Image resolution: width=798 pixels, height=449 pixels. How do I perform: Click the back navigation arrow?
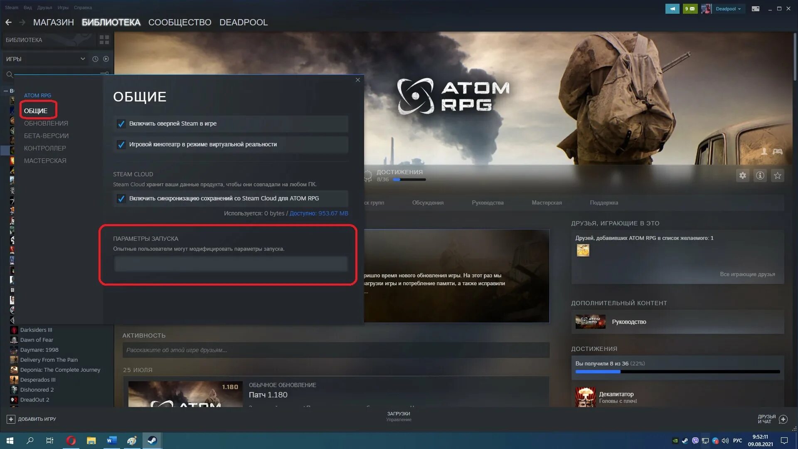8,22
